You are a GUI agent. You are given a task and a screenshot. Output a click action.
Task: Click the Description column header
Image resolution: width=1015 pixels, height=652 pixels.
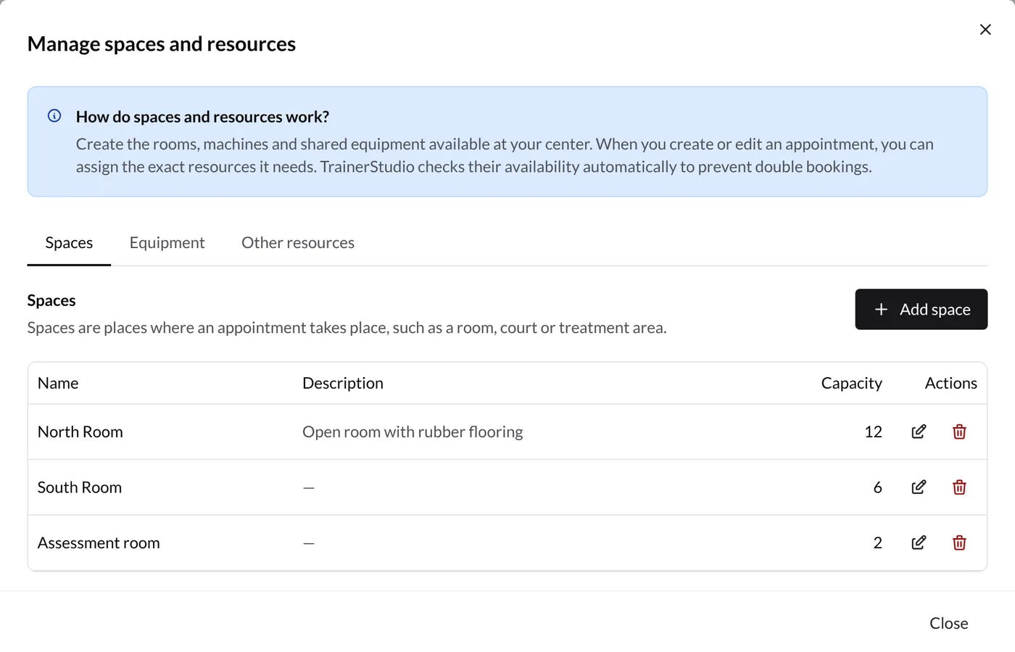point(343,383)
